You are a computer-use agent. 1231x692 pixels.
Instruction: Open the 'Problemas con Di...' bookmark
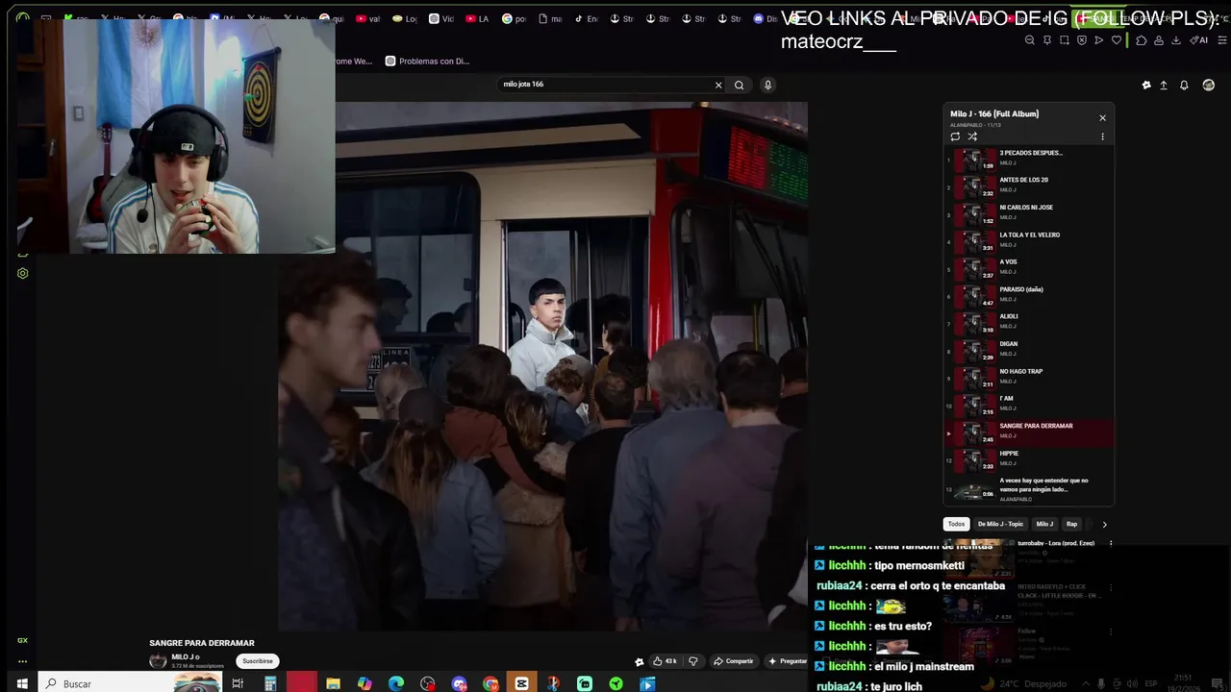tap(427, 62)
